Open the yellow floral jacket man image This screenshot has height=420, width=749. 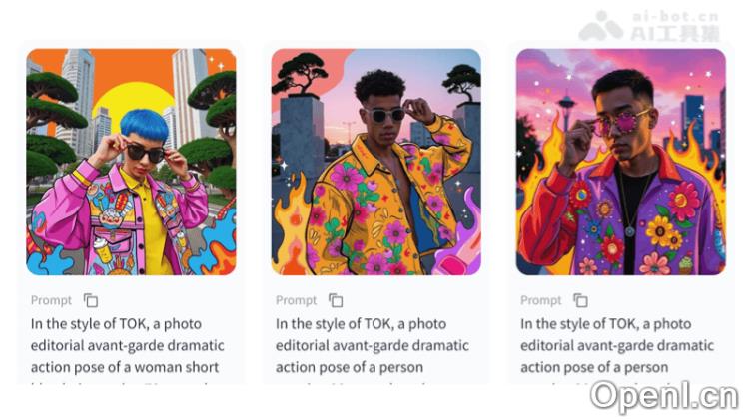[x=375, y=162]
